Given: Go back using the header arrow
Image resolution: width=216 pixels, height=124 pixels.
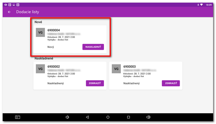Looking at the screenshot, I should [9, 12].
